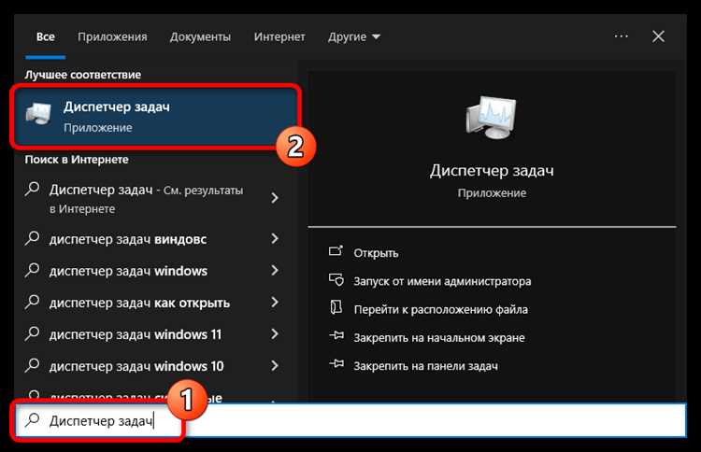Expand chevron for 'диспетчер задач windows 10'
Viewport: 701px width, 452px height.
click(x=275, y=366)
